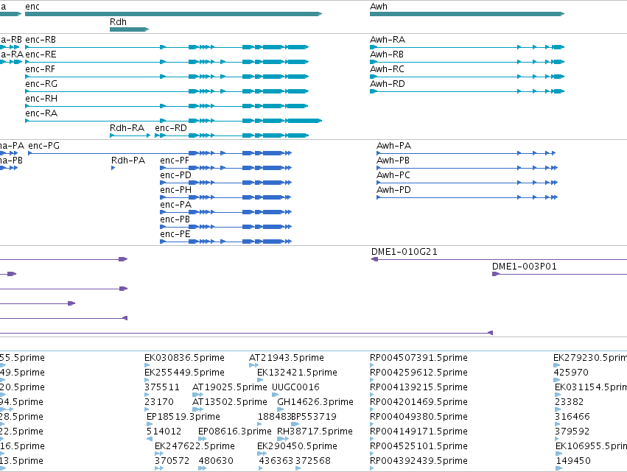The image size is (627, 472).
Task: Click the RP004392439.5prime EST label
Action: (x=418, y=461)
